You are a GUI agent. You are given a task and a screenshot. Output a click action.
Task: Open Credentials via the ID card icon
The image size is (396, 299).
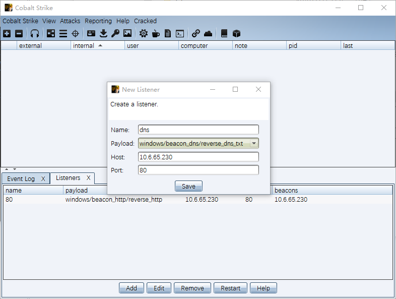pos(91,33)
